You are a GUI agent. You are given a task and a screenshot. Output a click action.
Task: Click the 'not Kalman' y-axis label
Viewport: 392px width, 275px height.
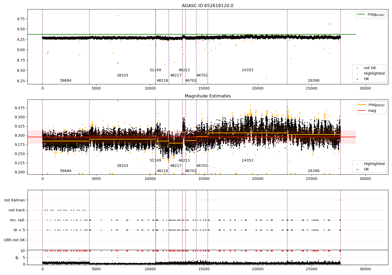pyautogui.click(x=15, y=200)
